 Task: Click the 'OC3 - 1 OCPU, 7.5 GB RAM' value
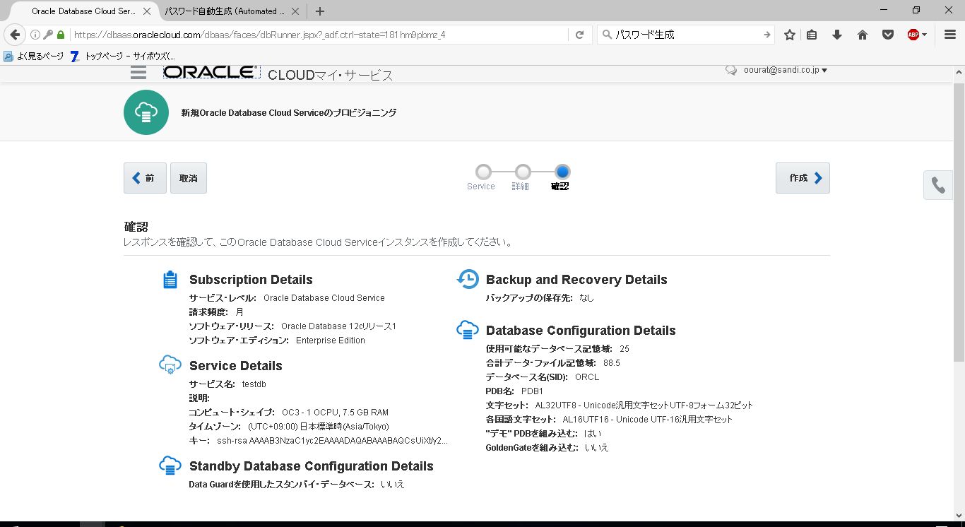coord(335,413)
